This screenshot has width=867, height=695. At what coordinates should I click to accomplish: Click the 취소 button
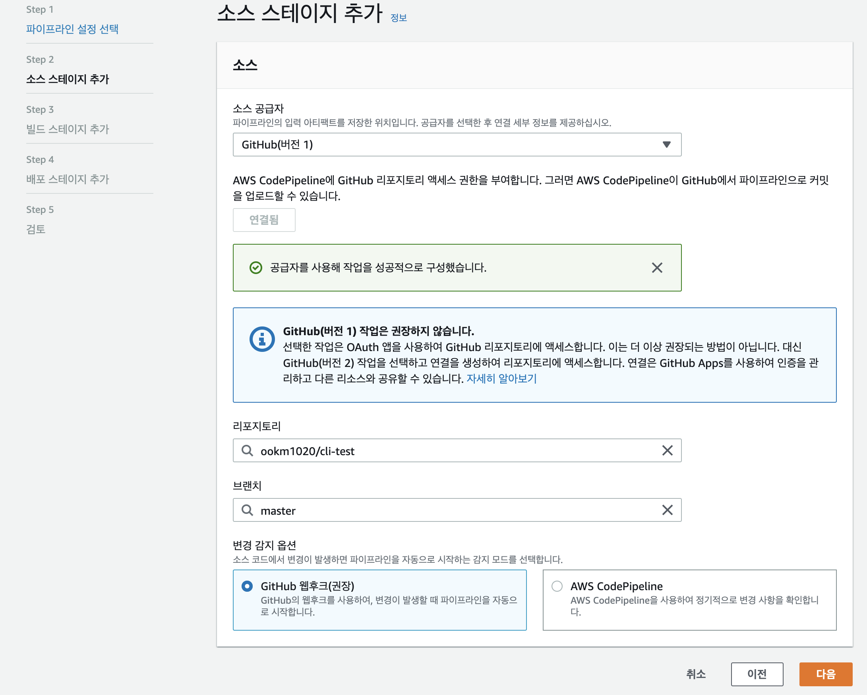click(696, 674)
